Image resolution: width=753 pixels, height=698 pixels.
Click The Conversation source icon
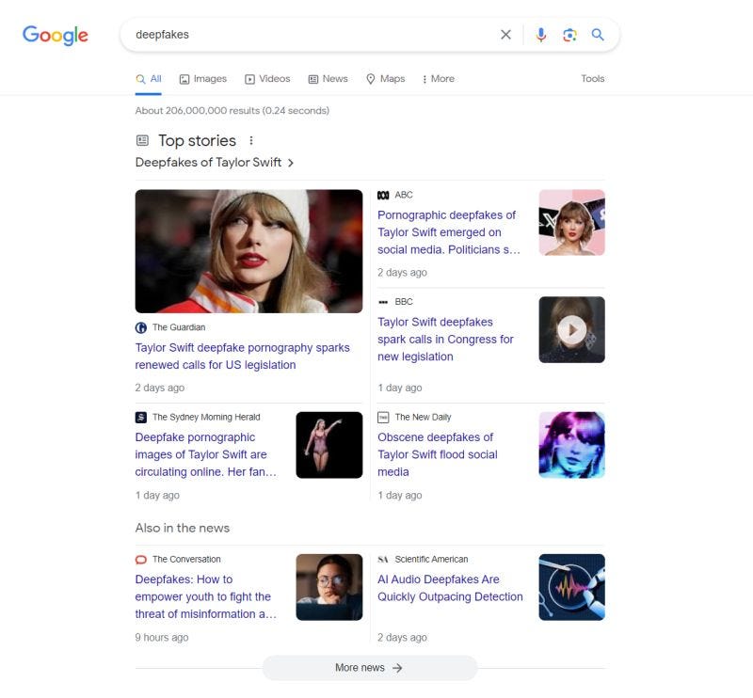point(141,560)
